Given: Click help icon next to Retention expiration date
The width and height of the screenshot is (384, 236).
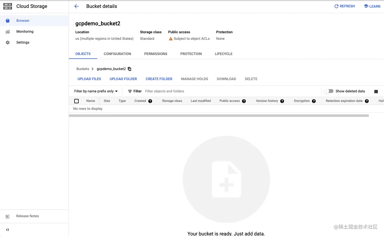Looking at the screenshot, I should tap(367, 101).
